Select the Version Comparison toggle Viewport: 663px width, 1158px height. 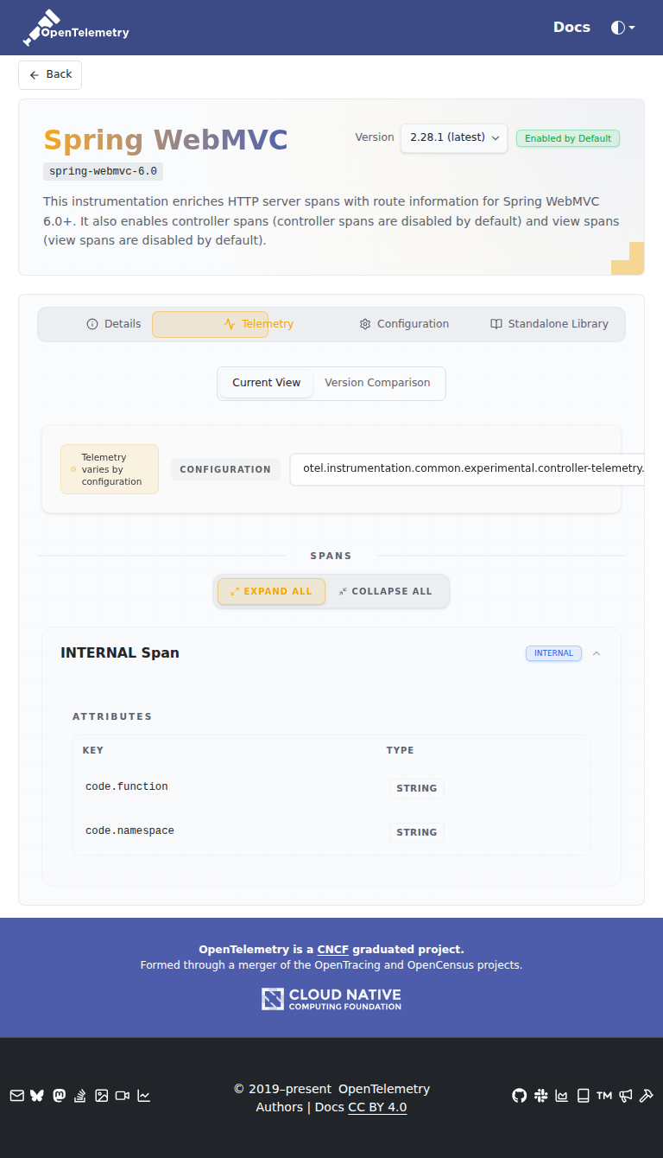(x=377, y=383)
